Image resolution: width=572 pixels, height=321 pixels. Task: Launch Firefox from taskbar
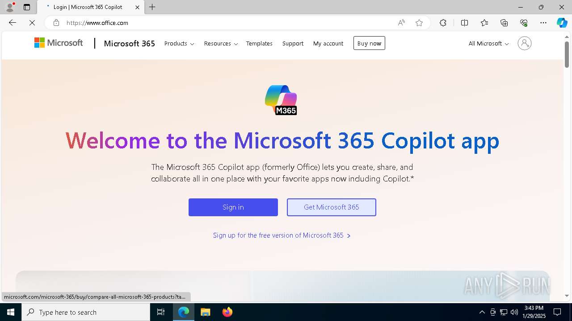[227, 312]
